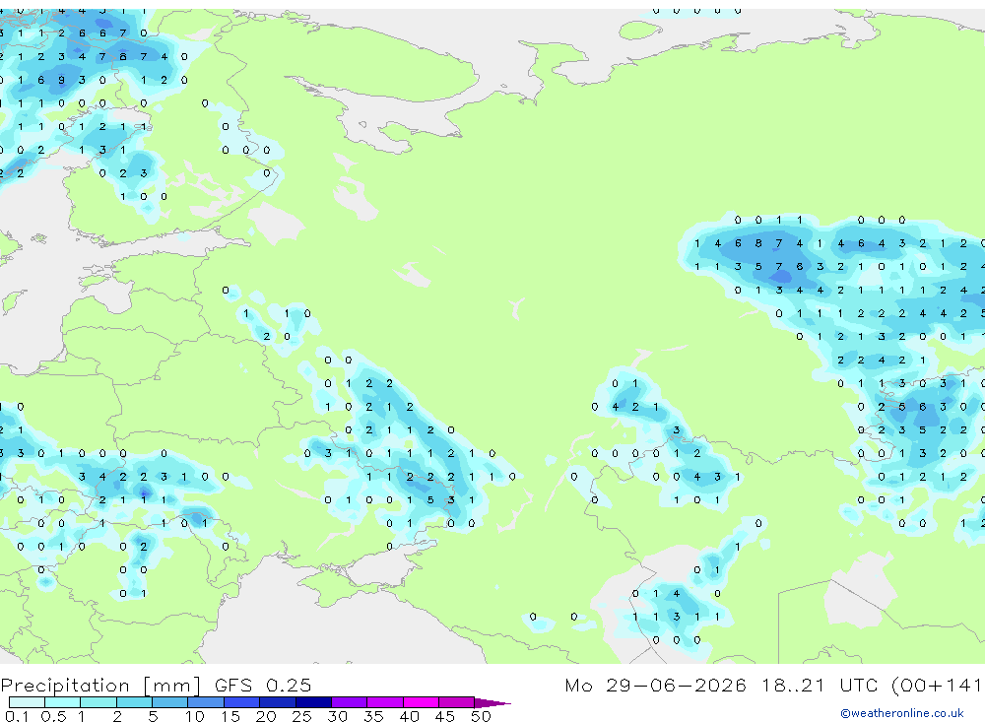The image size is (985, 722).
Task: Click the 'Precipitation [mm]' title text
Action: pos(100,686)
